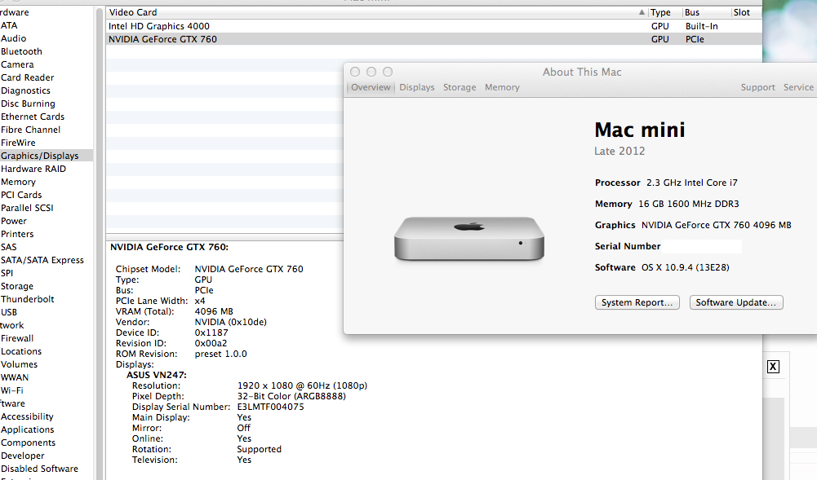Select Firewall in the sidebar

coord(17,338)
